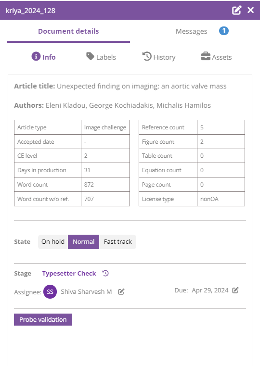This screenshot has height=366, width=260.
Task: Set state to Normal
Action: click(84, 242)
